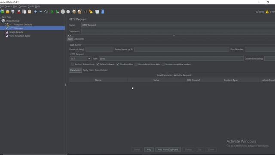Click the Server Name or IP field
The height and width of the screenshot is (155, 275).
[181, 50]
